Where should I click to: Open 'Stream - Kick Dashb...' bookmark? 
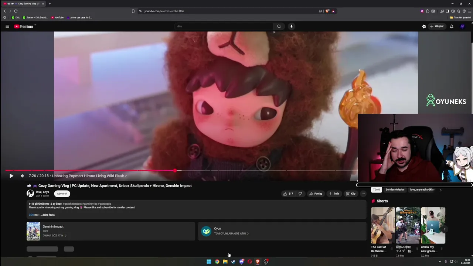click(35, 17)
